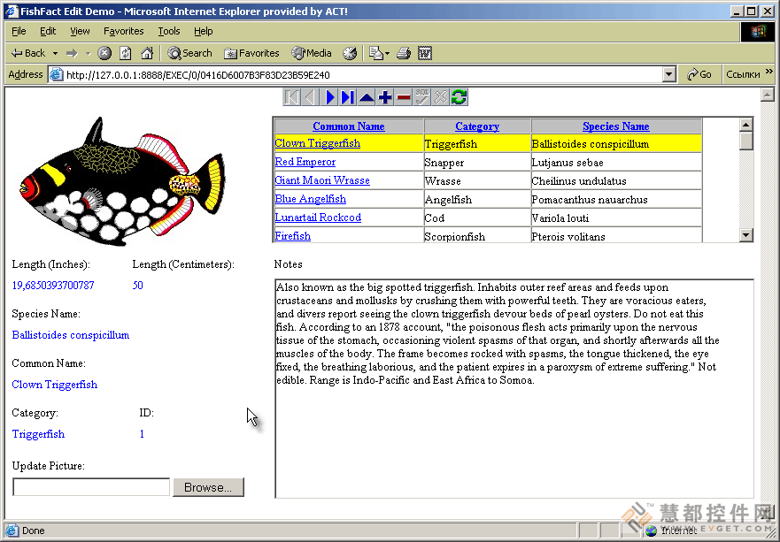Screen dimensions: 780x542
Task: Open the Firefish link
Action: pyautogui.click(x=292, y=236)
